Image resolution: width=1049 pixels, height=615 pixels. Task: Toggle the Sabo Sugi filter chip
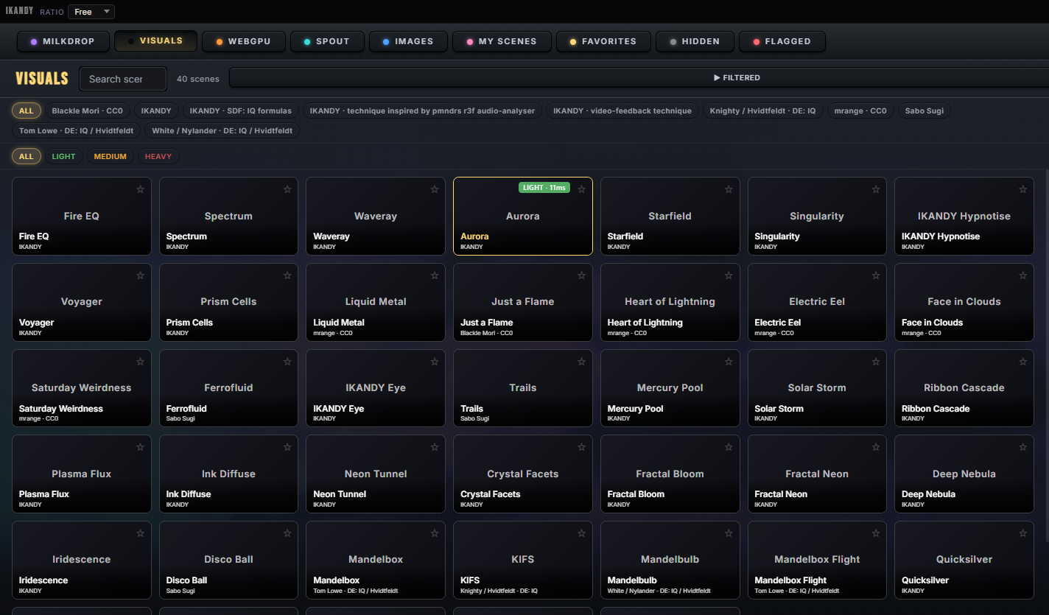(x=924, y=110)
